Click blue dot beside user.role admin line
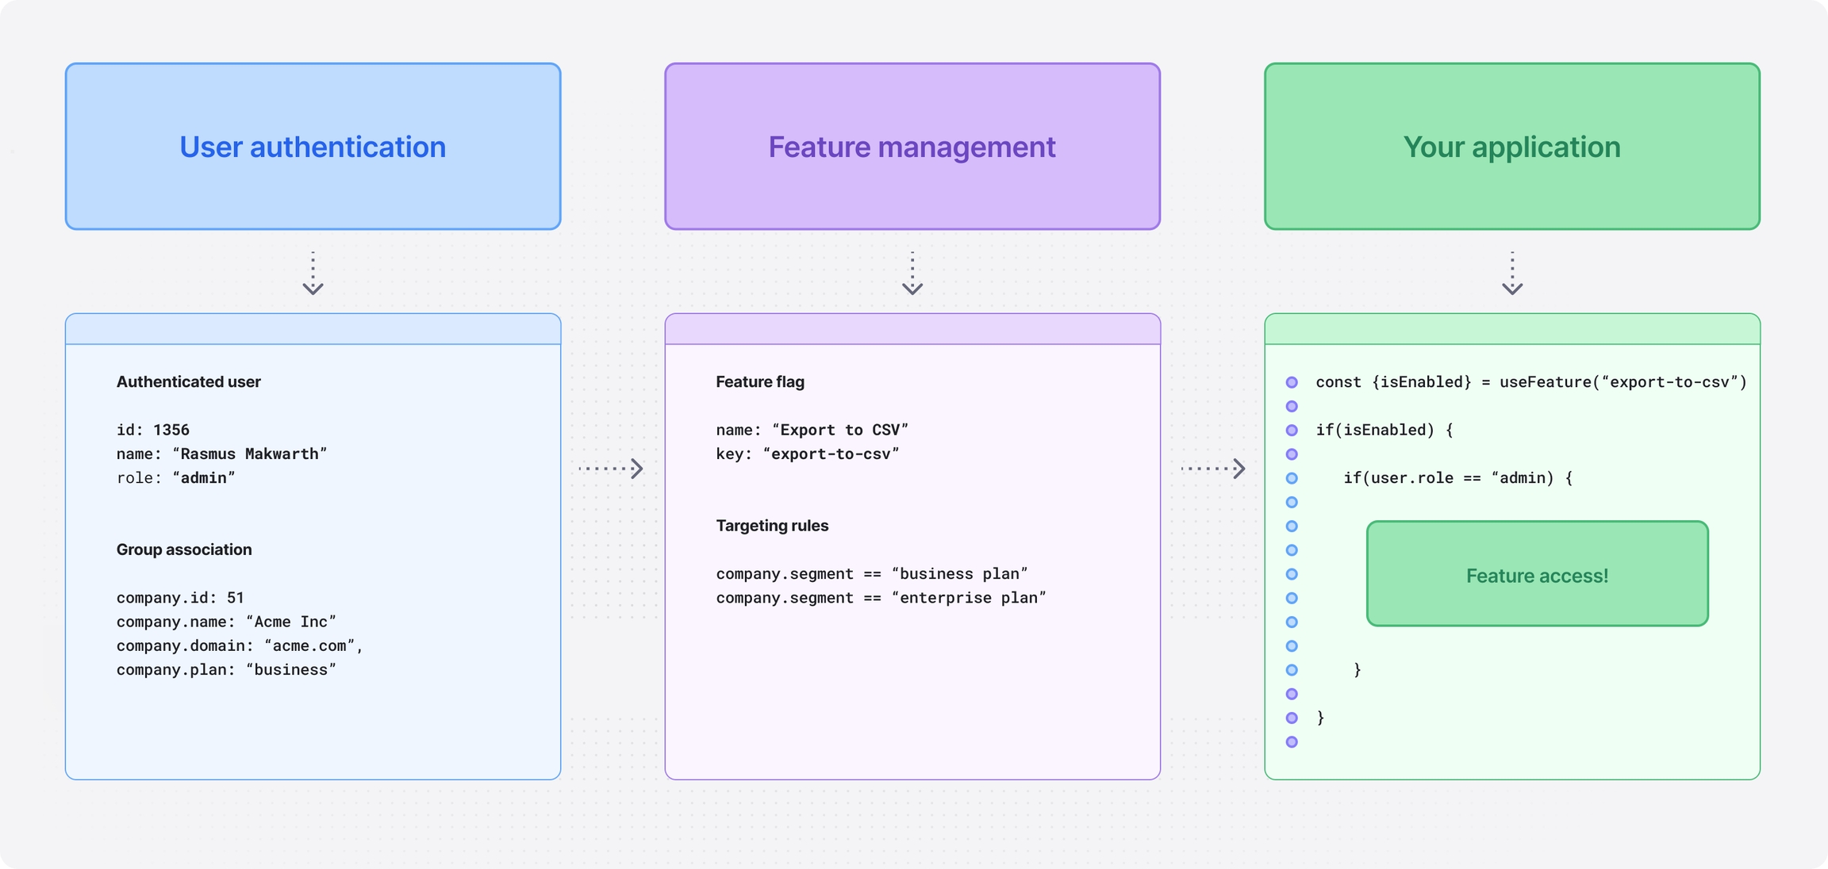Image resolution: width=1828 pixels, height=869 pixels. coord(1292,478)
